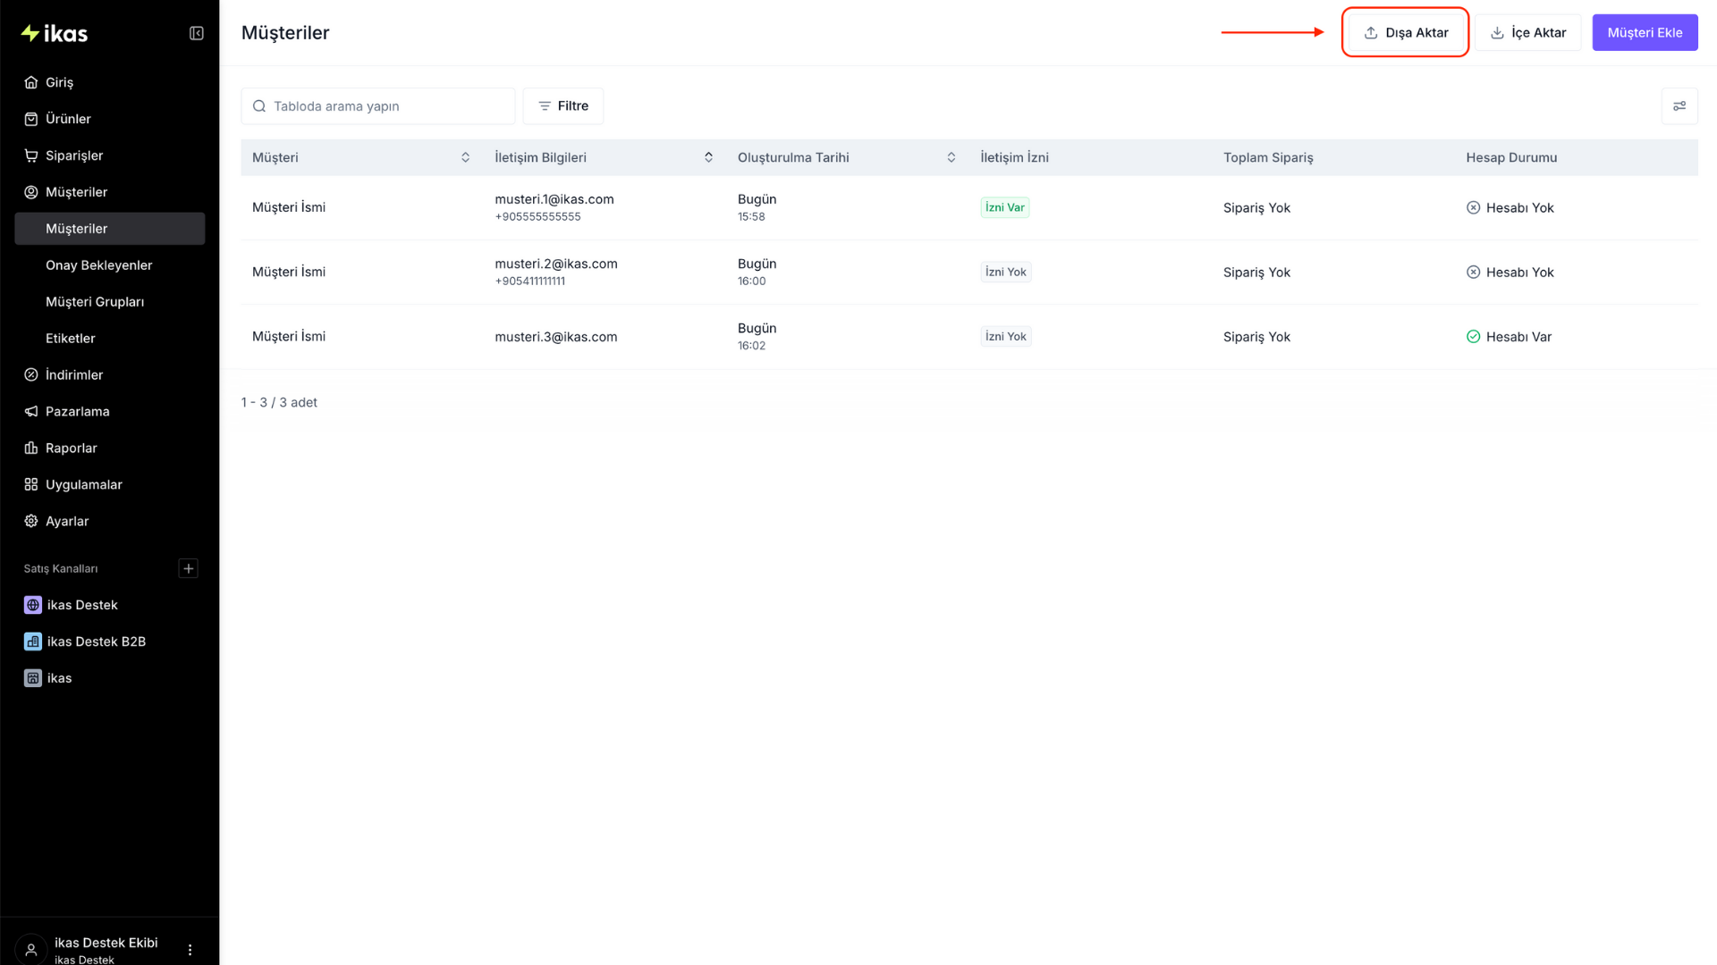Open user avatar ikas Destek Ekibi

click(31, 950)
